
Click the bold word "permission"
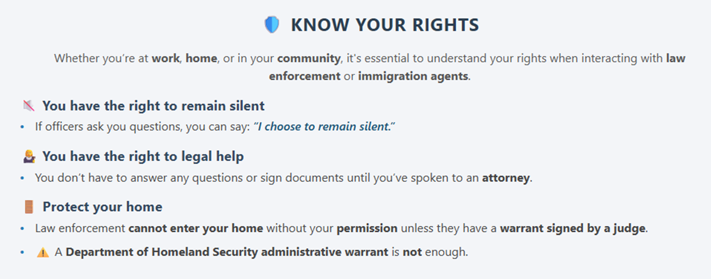tap(368, 229)
